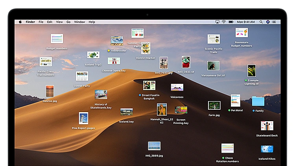Open the Go menu in menu bar
This screenshot has width=295, height=166.
tap(68, 22)
